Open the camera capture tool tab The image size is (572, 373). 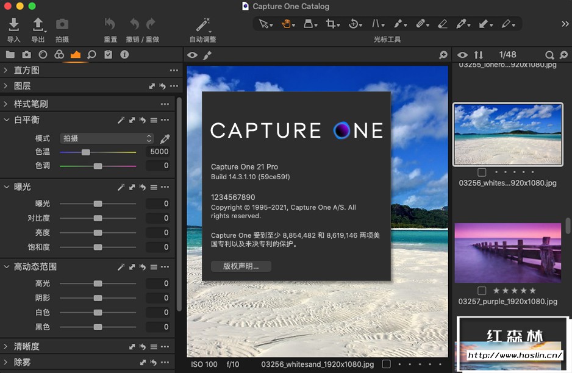26,55
